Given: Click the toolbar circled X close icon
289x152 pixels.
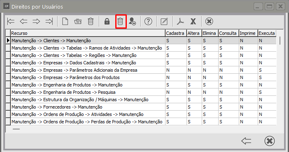Looking at the screenshot, I should click(209, 21).
